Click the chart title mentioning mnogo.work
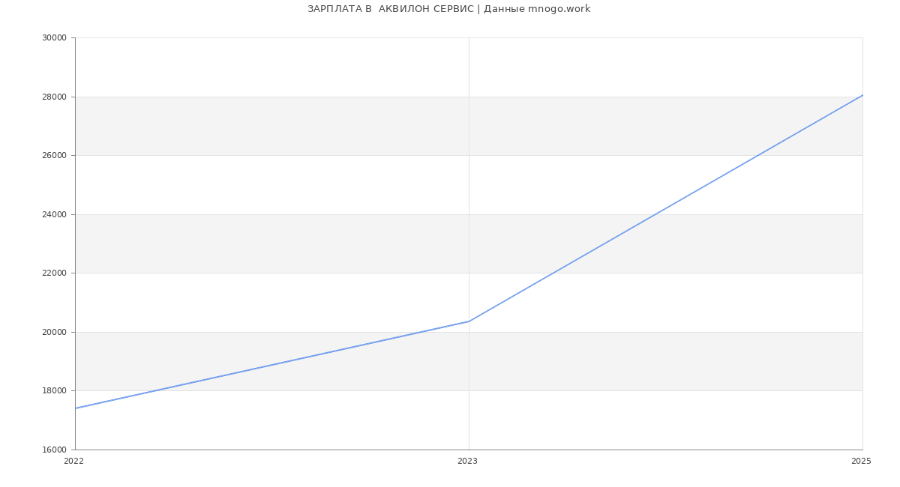 pos(448,9)
